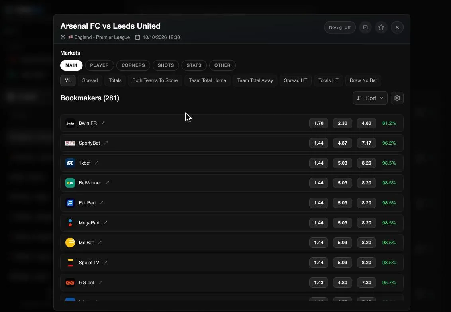Click the Spelet LV logo icon
This screenshot has width=451, height=312.
(70, 263)
